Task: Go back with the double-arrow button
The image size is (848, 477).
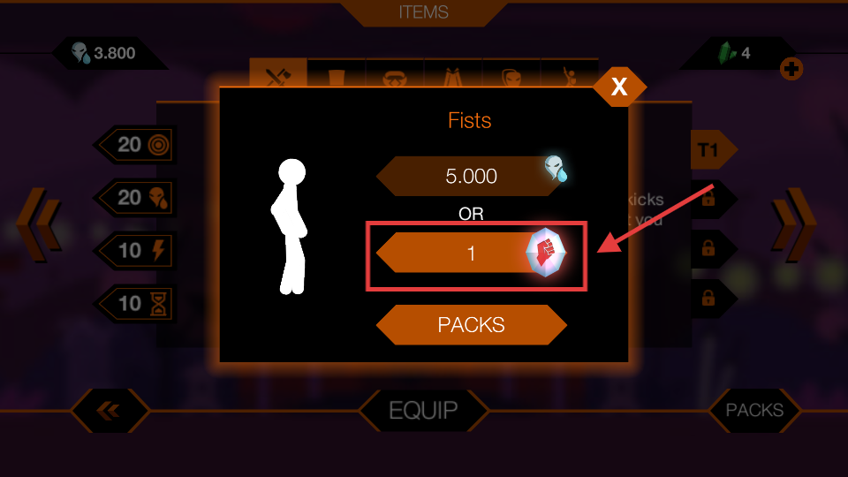Action: [x=110, y=411]
